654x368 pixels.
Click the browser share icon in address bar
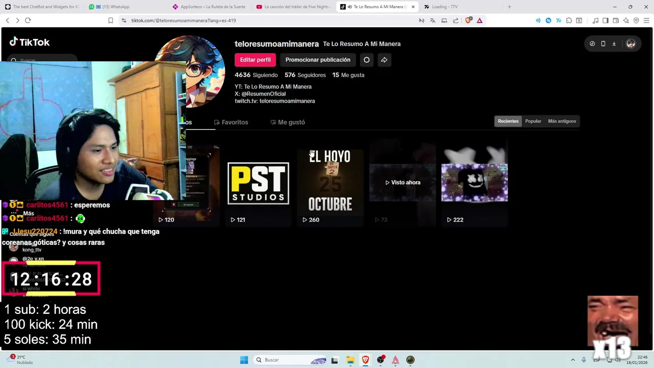[x=455, y=20]
